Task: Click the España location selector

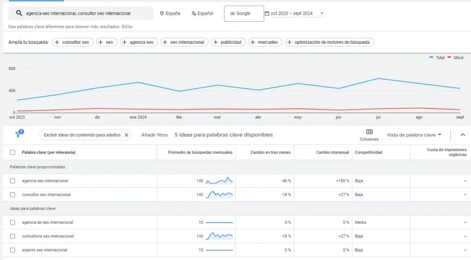Action: (x=170, y=13)
